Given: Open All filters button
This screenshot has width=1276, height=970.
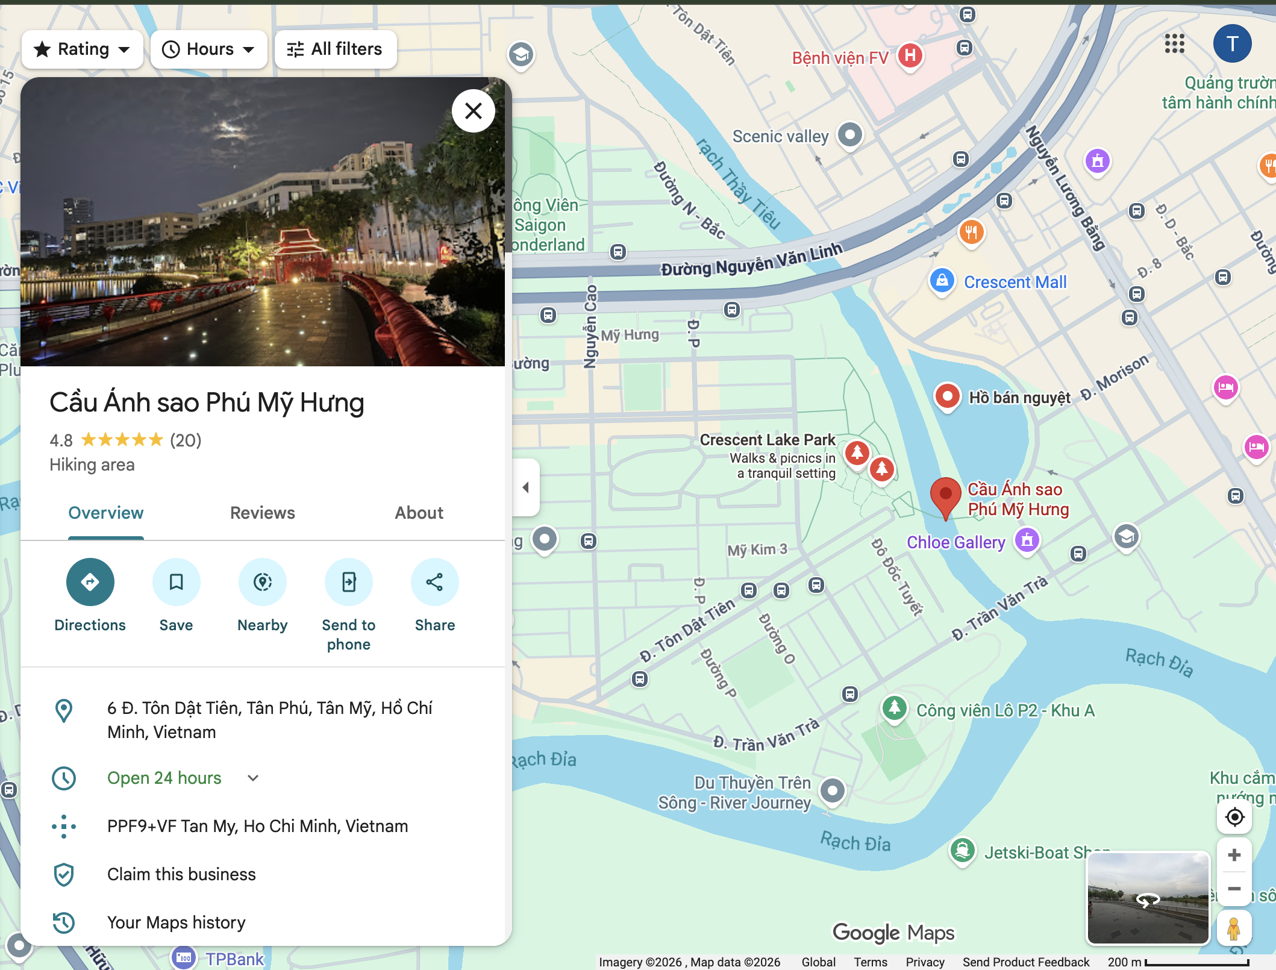Looking at the screenshot, I should pyautogui.click(x=336, y=49).
